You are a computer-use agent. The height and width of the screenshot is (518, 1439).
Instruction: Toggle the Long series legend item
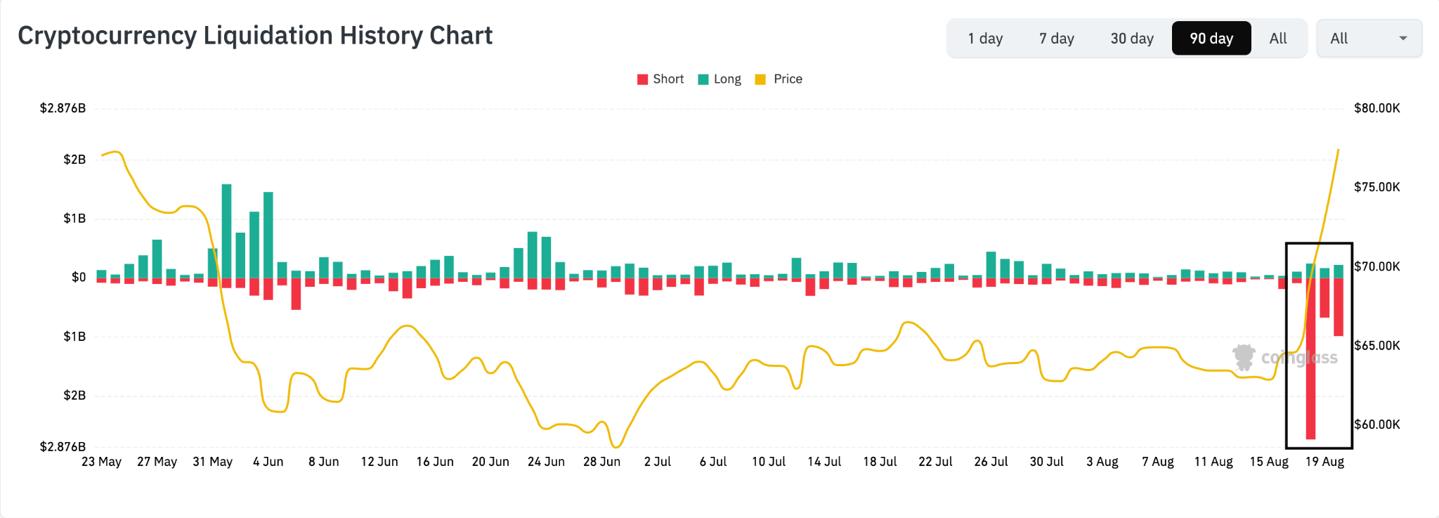(719, 79)
